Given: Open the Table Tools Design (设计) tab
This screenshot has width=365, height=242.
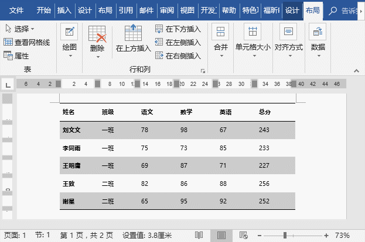Looking at the screenshot, I should point(292,11).
